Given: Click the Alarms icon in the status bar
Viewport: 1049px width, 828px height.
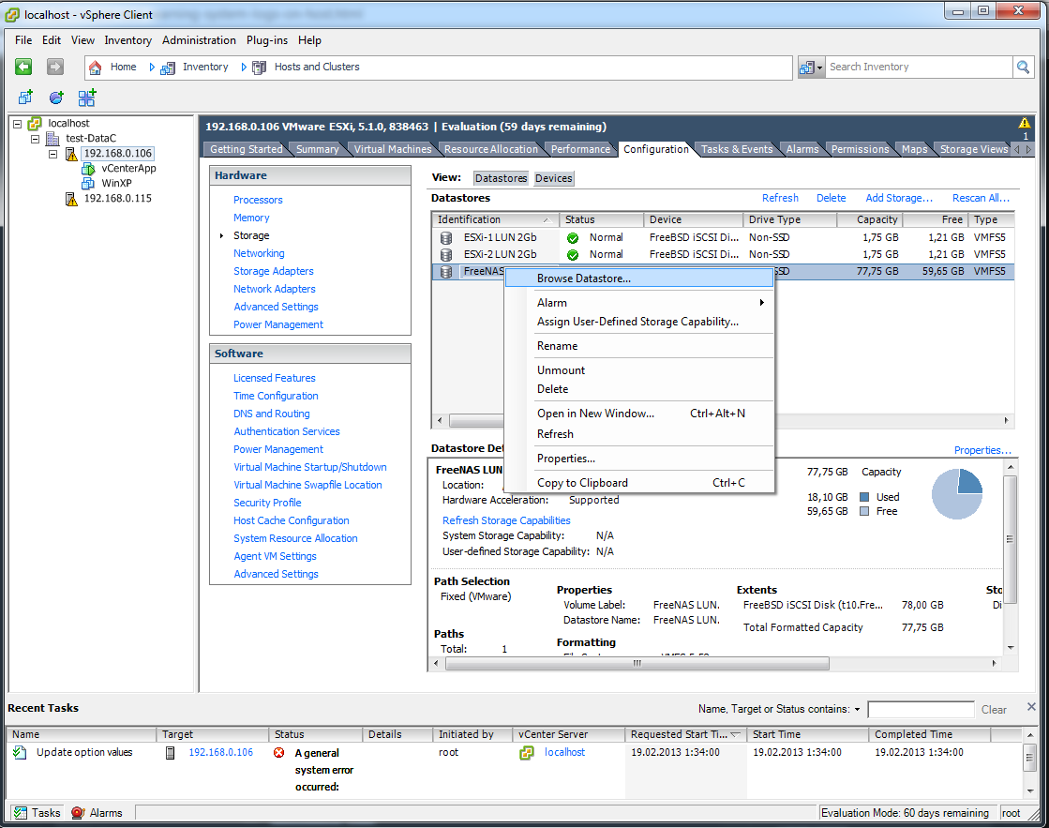Looking at the screenshot, I should 78,813.
